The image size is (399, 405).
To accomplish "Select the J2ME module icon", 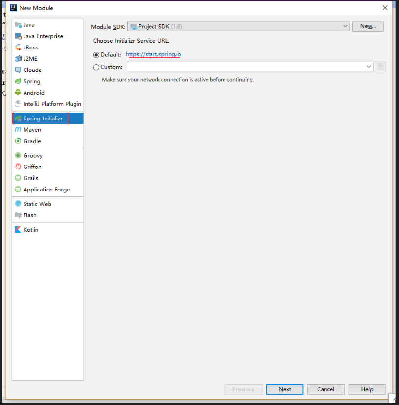I will 18,59.
